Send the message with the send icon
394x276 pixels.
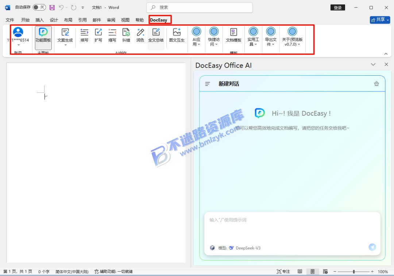[x=372, y=247]
